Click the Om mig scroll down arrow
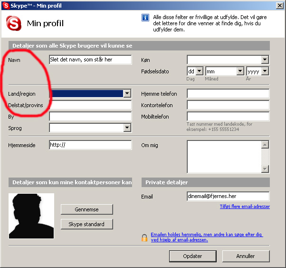 pos(265,169)
